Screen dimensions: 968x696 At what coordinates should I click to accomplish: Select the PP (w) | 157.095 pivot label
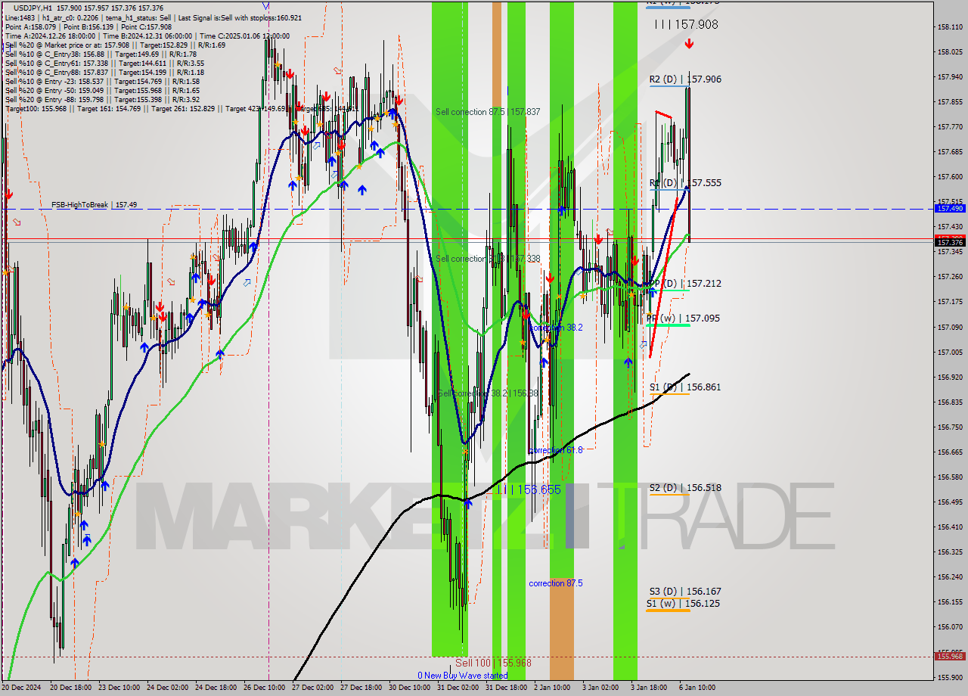(x=684, y=318)
